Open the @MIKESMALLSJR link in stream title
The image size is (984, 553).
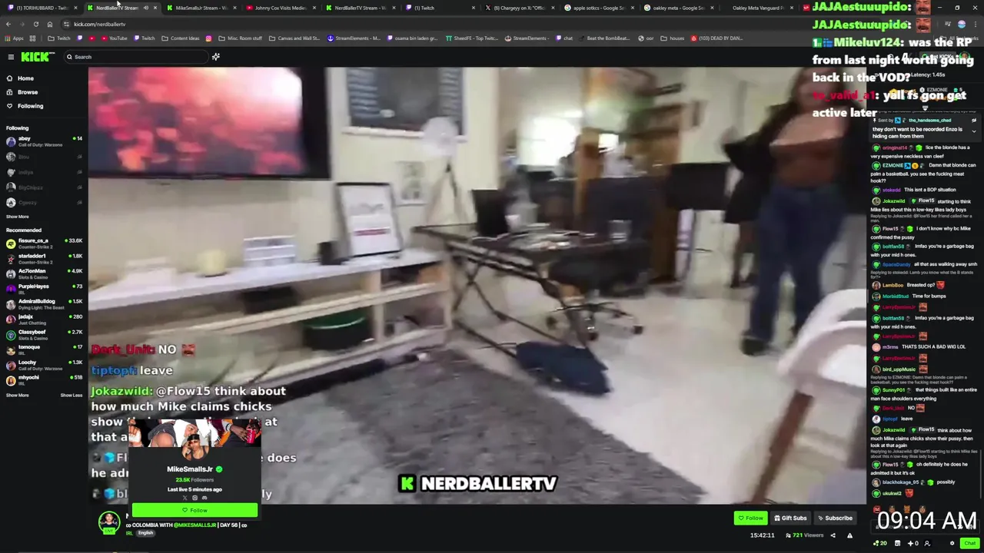[195, 525]
